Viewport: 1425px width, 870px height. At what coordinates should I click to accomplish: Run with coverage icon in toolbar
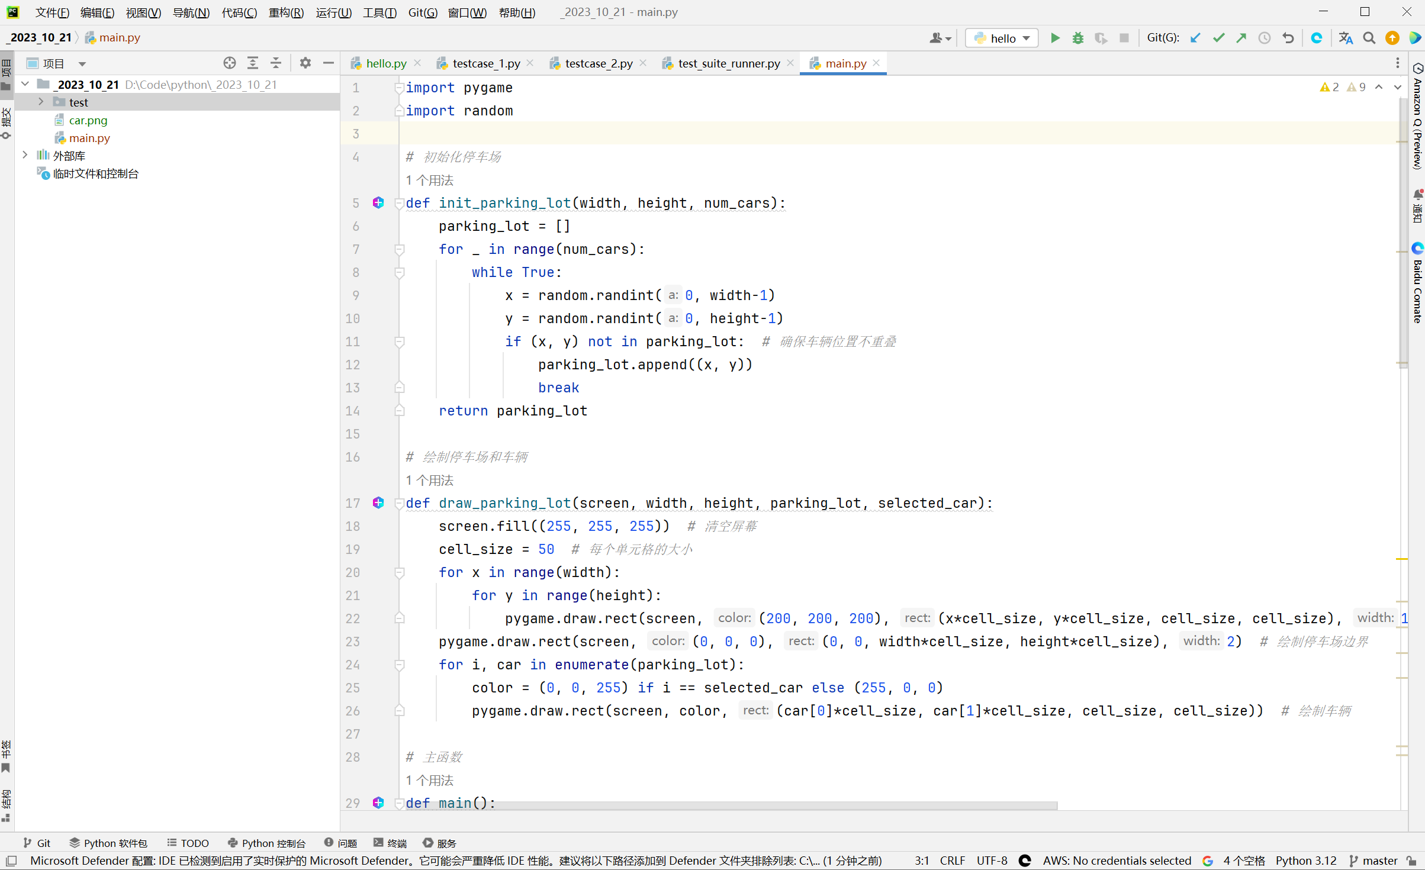tap(1101, 38)
